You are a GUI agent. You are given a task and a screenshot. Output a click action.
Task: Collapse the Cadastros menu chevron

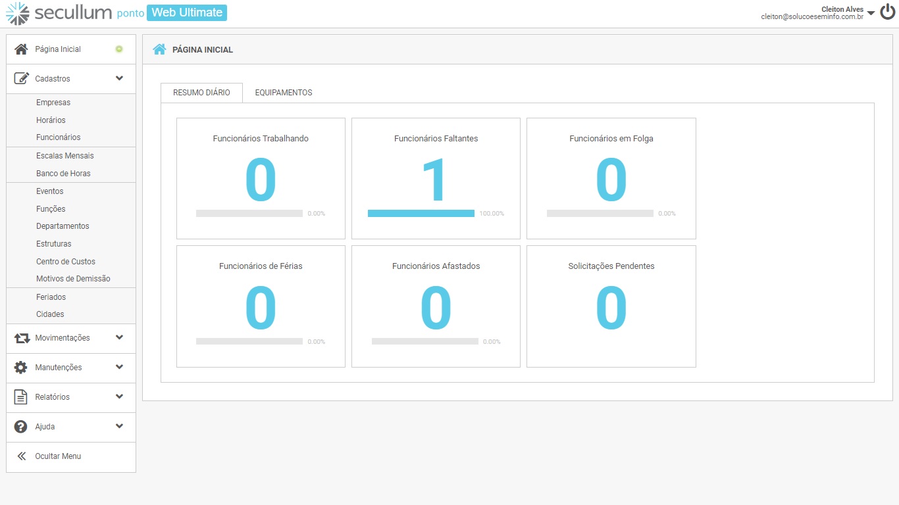point(119,79)
